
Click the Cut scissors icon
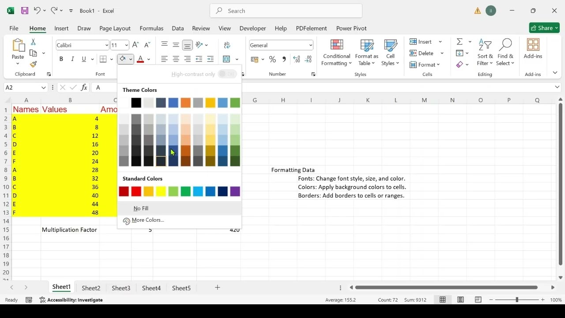(33, 42)
